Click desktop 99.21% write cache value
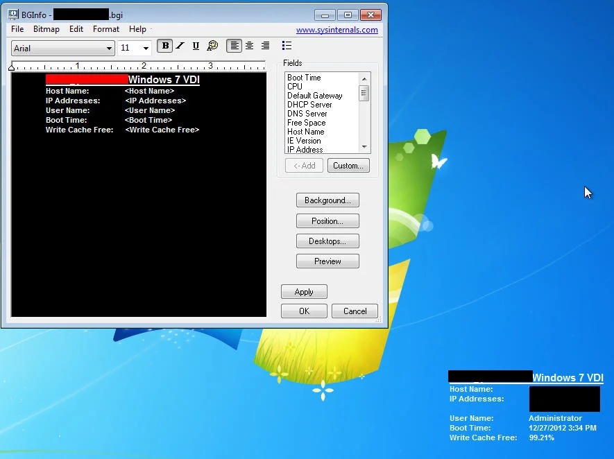The height and width of the screenshot is (459, 614). tap(542, 438)
